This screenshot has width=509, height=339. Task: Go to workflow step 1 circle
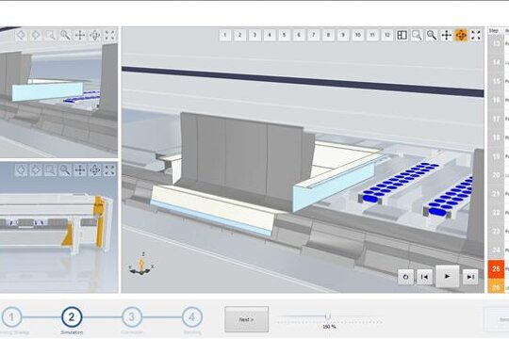click(x=11, y=317)
